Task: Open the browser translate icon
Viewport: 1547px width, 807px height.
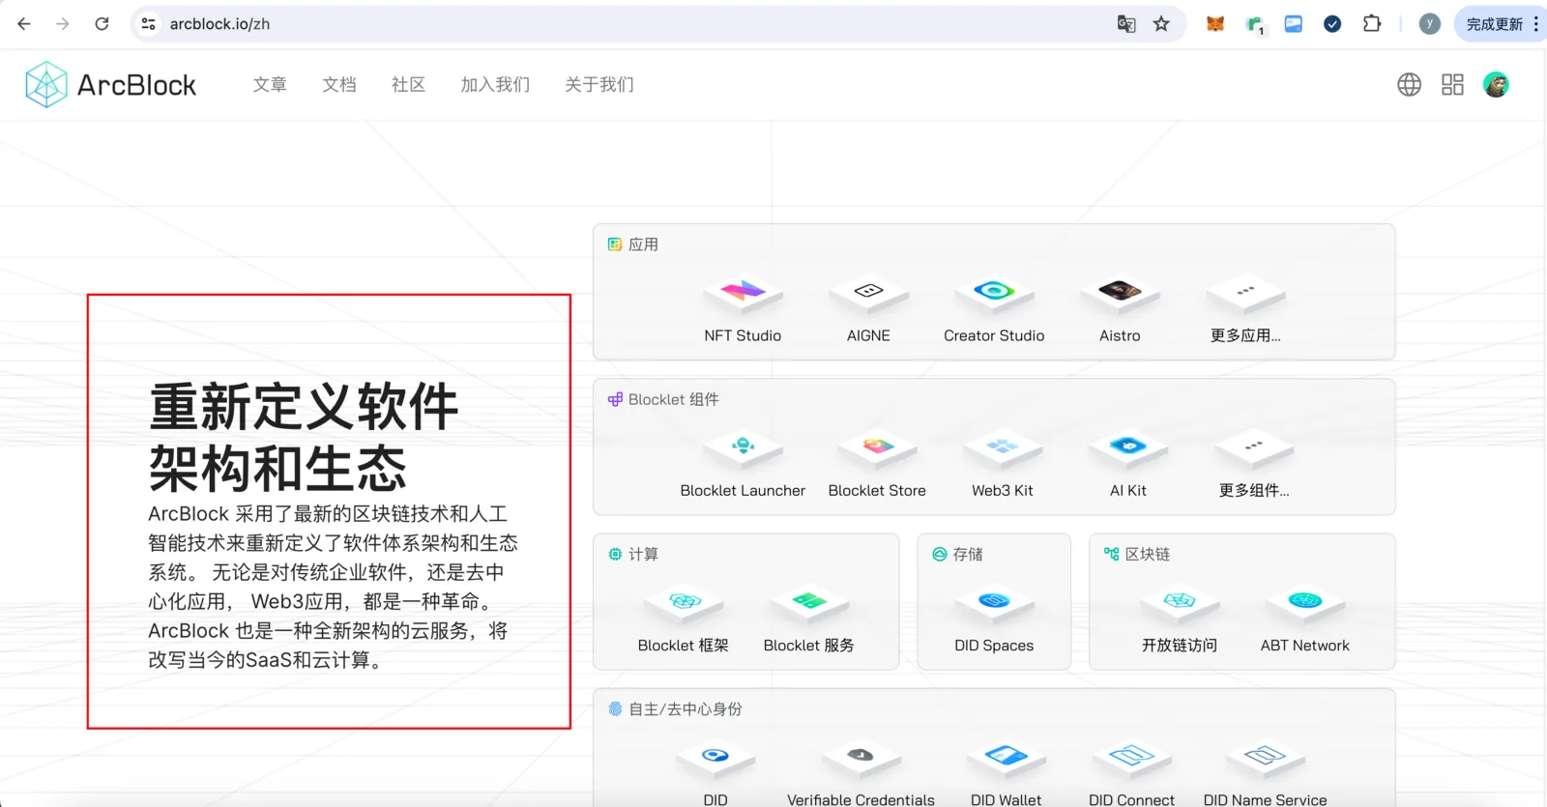Action: pos(1126,24)
